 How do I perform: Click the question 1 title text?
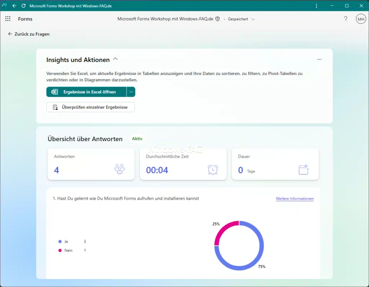click(126, 198)
